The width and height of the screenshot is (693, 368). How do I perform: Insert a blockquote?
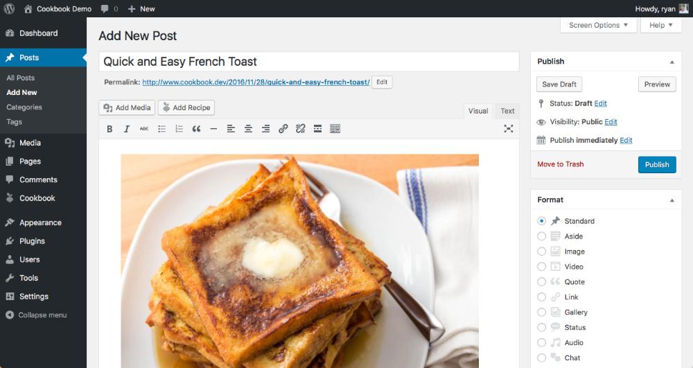(x=196, y=128)
